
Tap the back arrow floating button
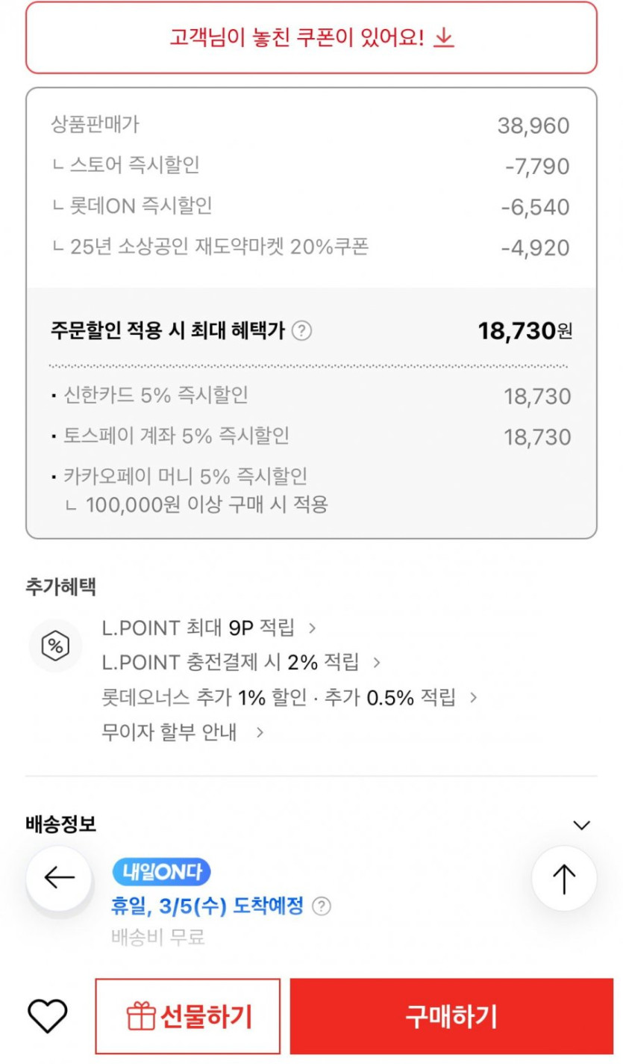[60, 878]
